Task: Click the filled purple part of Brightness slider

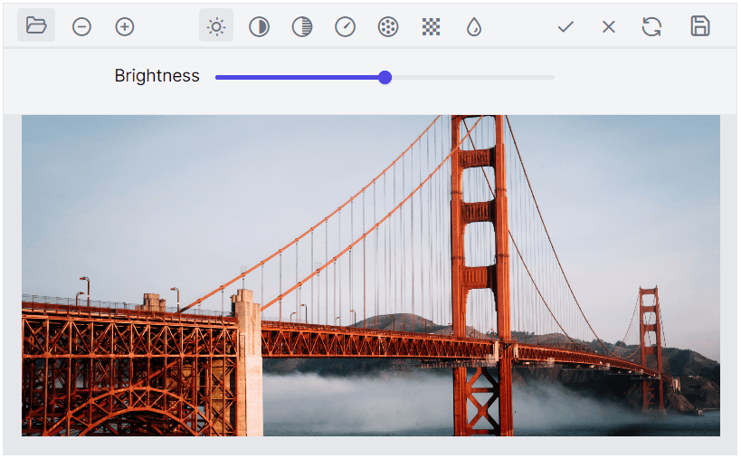Action: click(299, 78)
